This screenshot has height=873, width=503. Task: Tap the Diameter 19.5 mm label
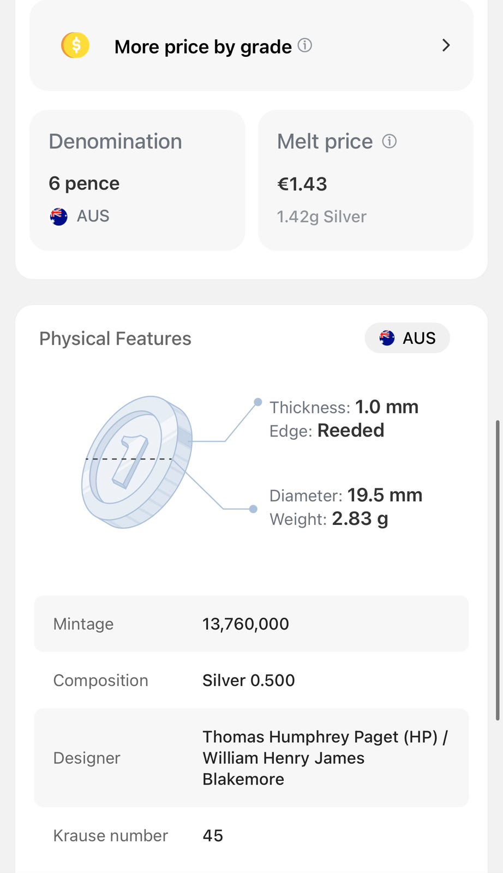coord(346,495)
